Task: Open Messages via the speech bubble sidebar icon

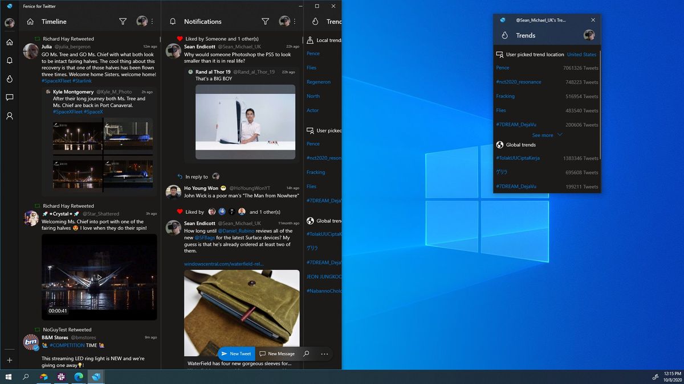Action: (9, 98)
